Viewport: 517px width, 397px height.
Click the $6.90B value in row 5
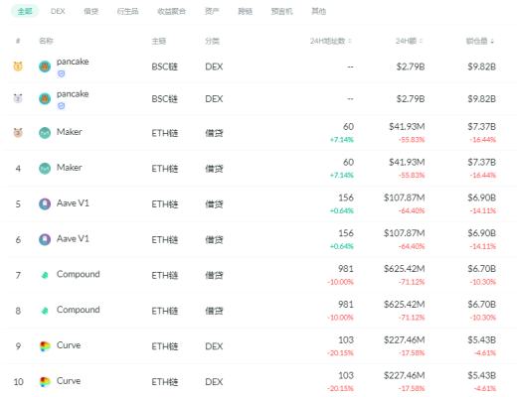481,198
